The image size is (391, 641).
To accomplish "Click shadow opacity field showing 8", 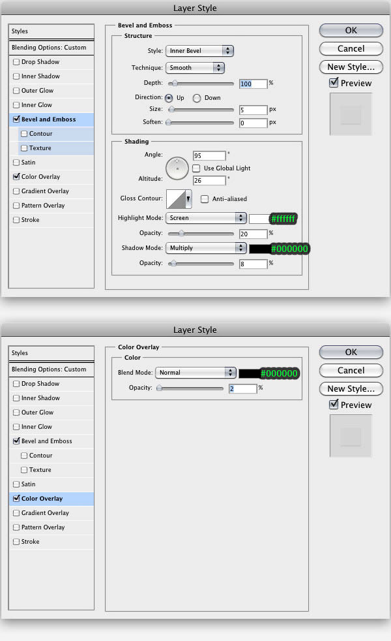I will [x=253, y=264].
